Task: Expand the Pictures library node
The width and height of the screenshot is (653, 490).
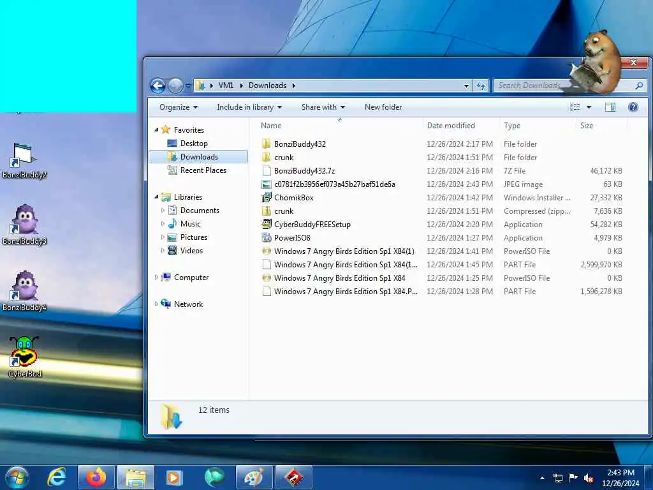Action: tap(163, 237)
